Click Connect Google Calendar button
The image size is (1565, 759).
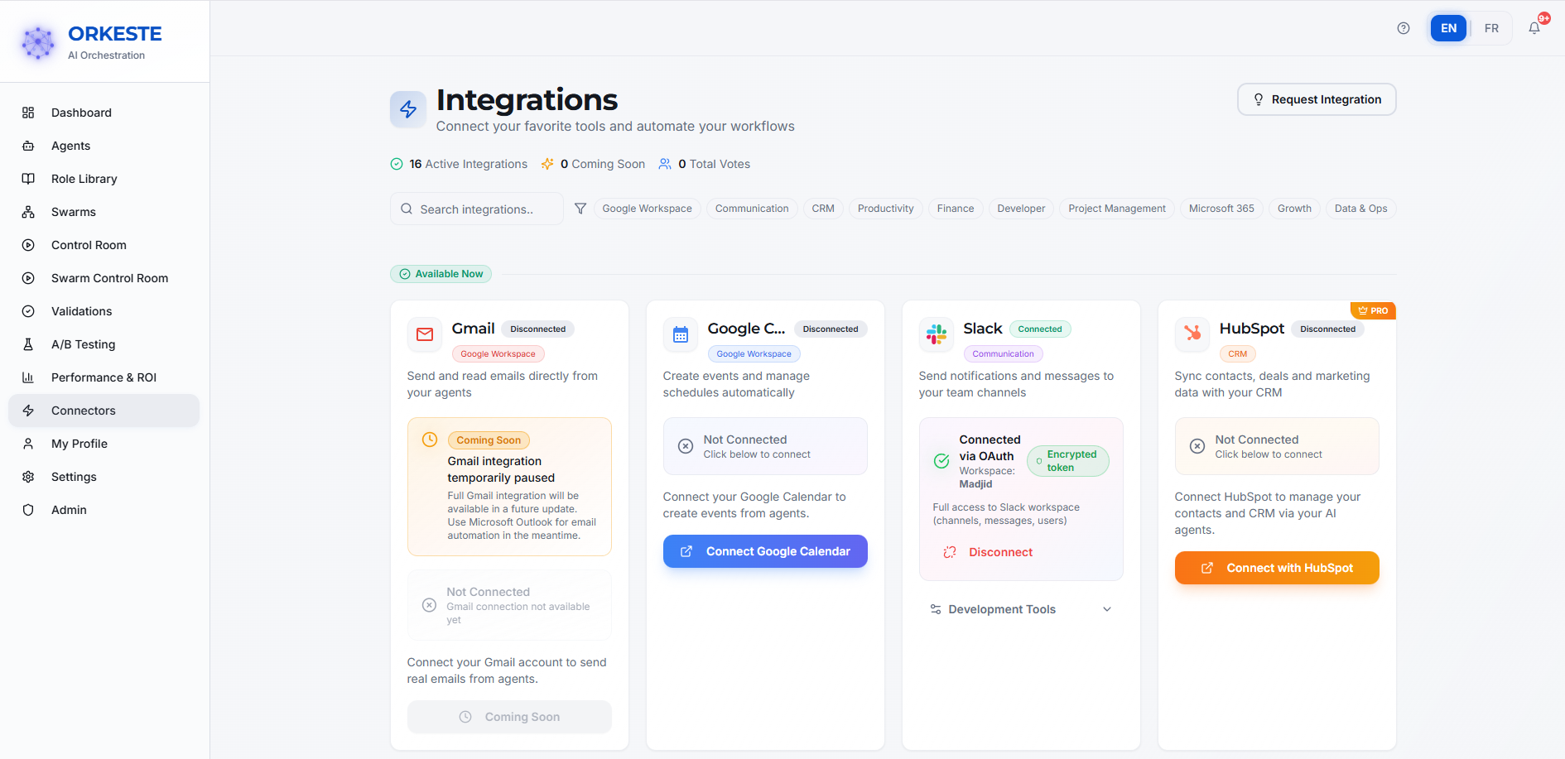[765, 551]
